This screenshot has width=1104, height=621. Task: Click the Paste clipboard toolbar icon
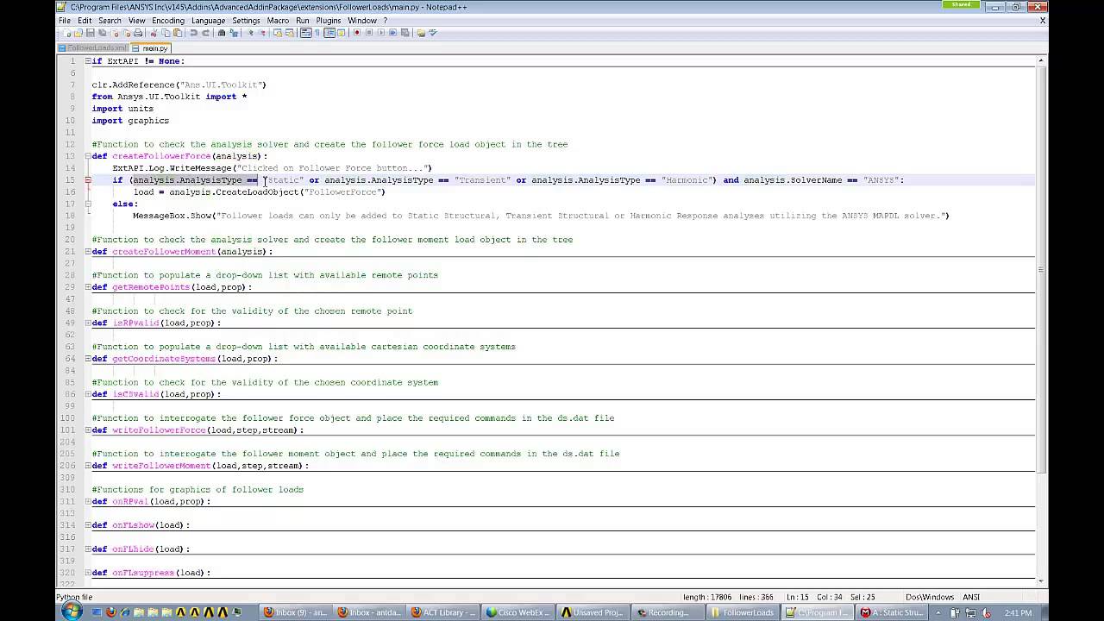[x=177, y=33]
